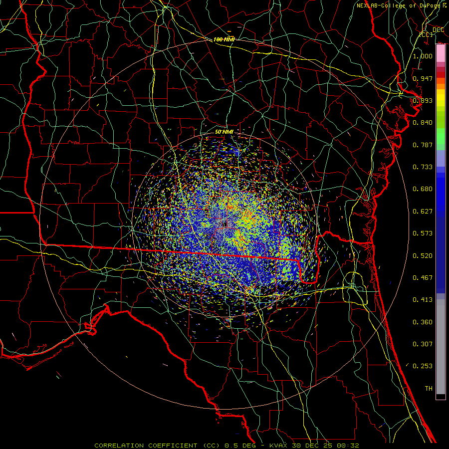Click the 0.413 legend value
Screen dimensions: 449x449
click(423, 300)
